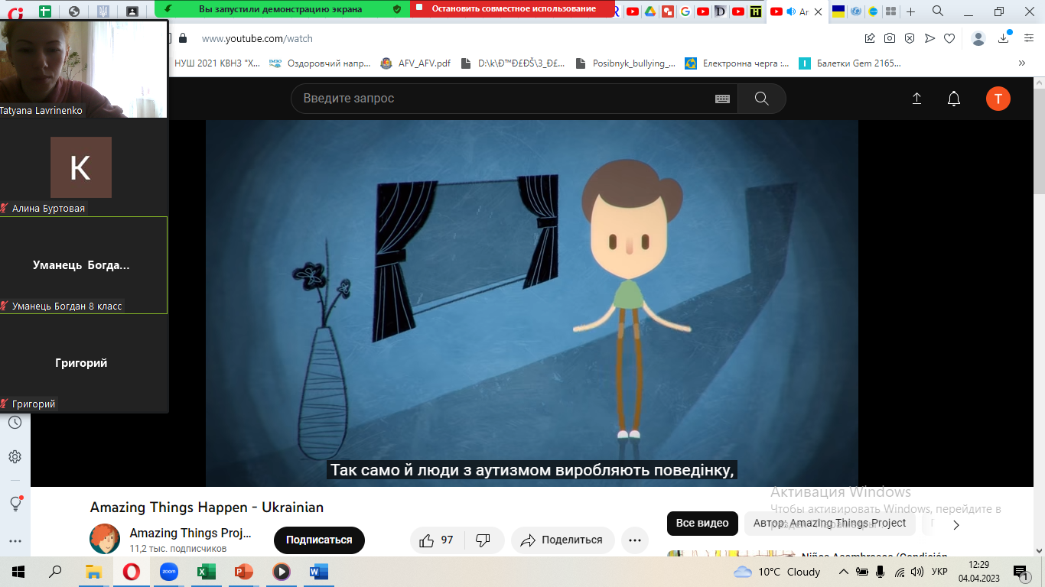Open the 10°C Cloudy weather widget

point(776,572)
